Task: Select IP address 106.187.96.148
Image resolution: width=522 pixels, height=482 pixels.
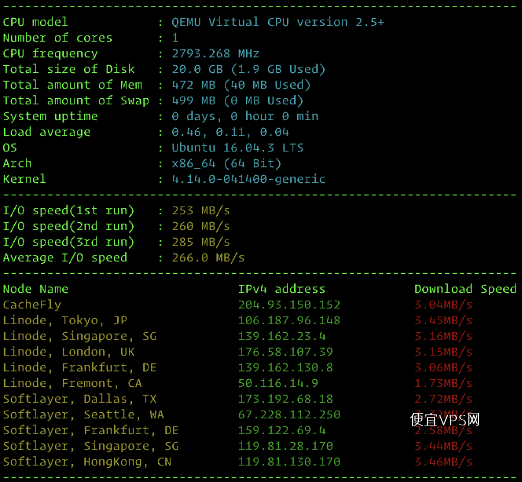Action: (289, 321)
